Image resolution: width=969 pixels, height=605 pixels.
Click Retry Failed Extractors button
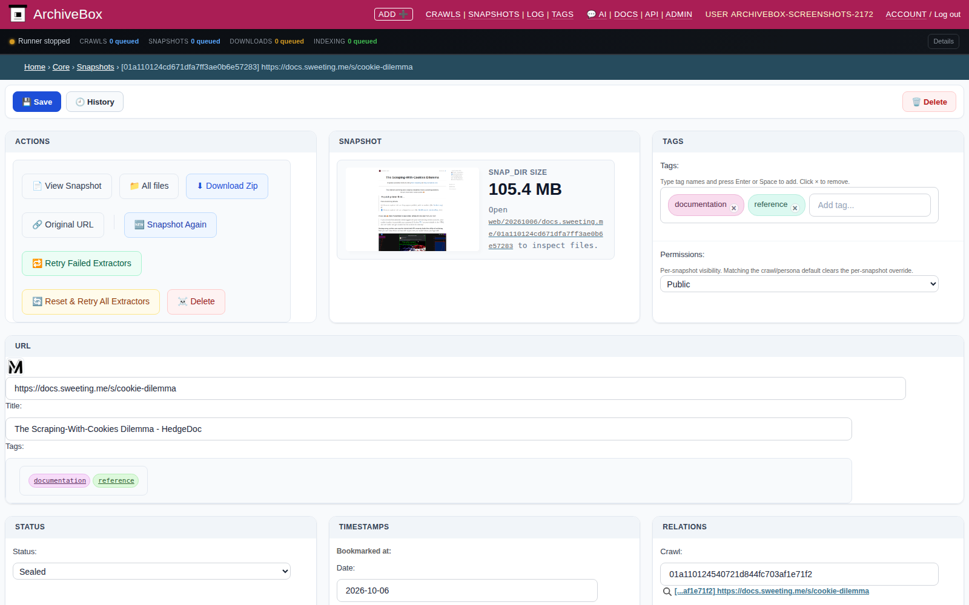pos(82,263)
